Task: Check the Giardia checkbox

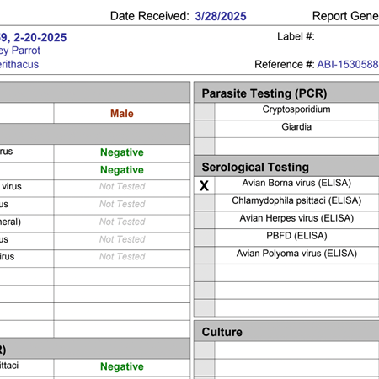Action: tap(204, 129)
